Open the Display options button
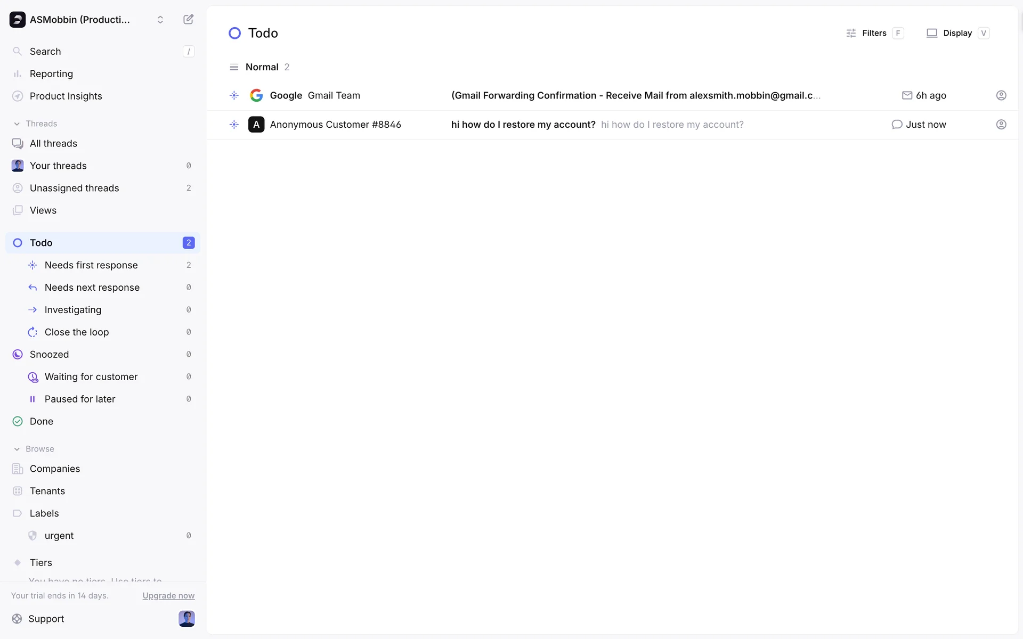 point(957,33)
